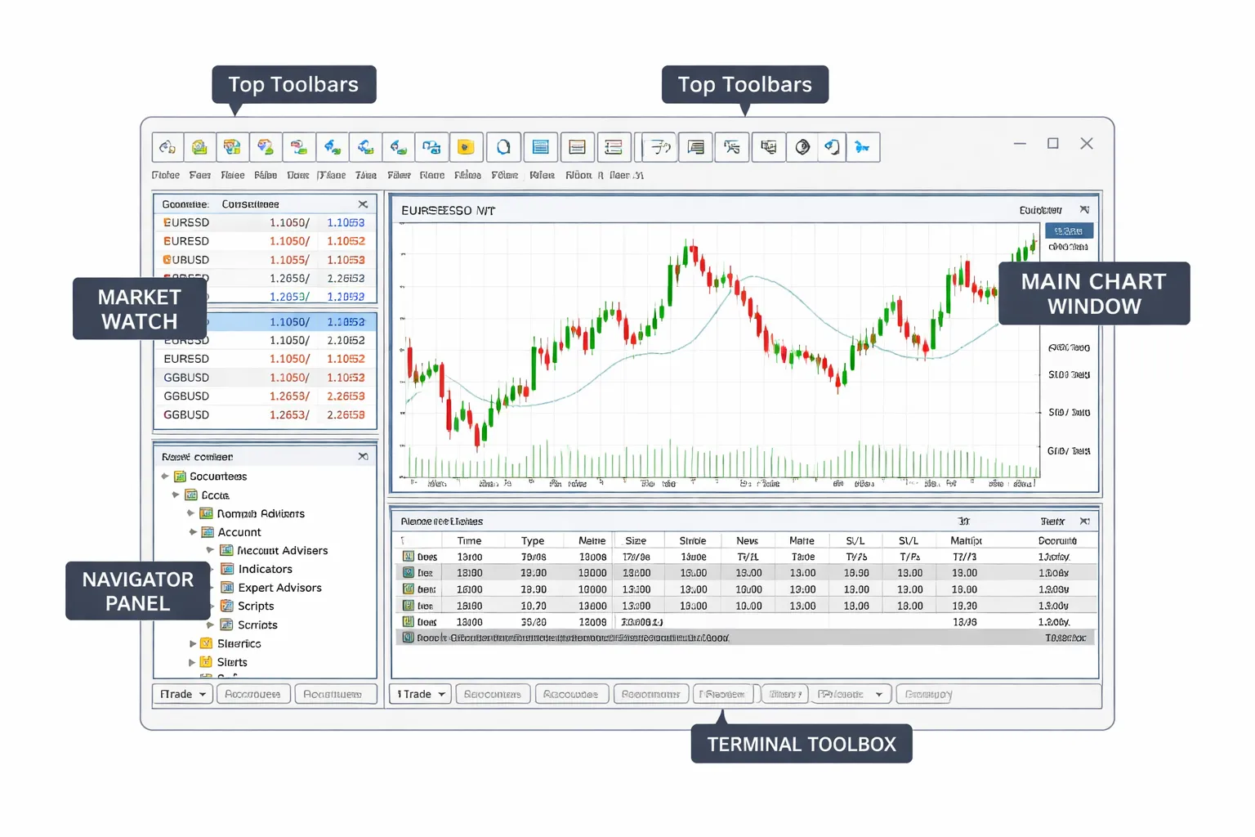Click the chain-link icon in the top toolbar

(167, 147)
